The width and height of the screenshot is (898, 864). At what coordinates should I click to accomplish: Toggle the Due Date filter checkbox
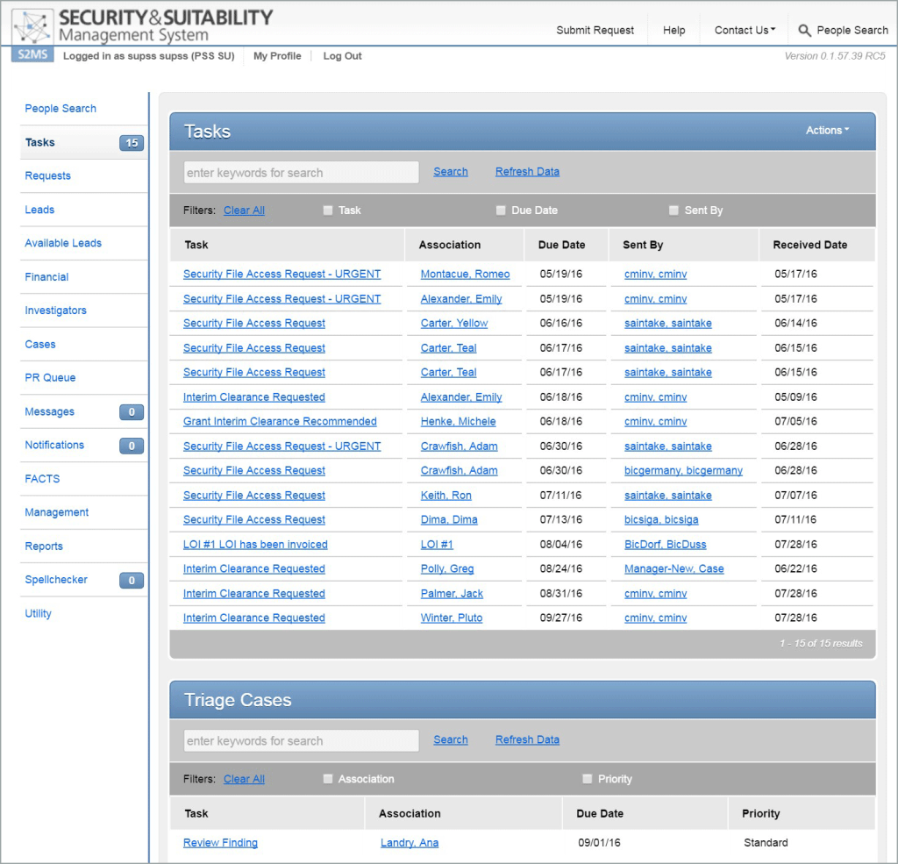coord(501,211)
